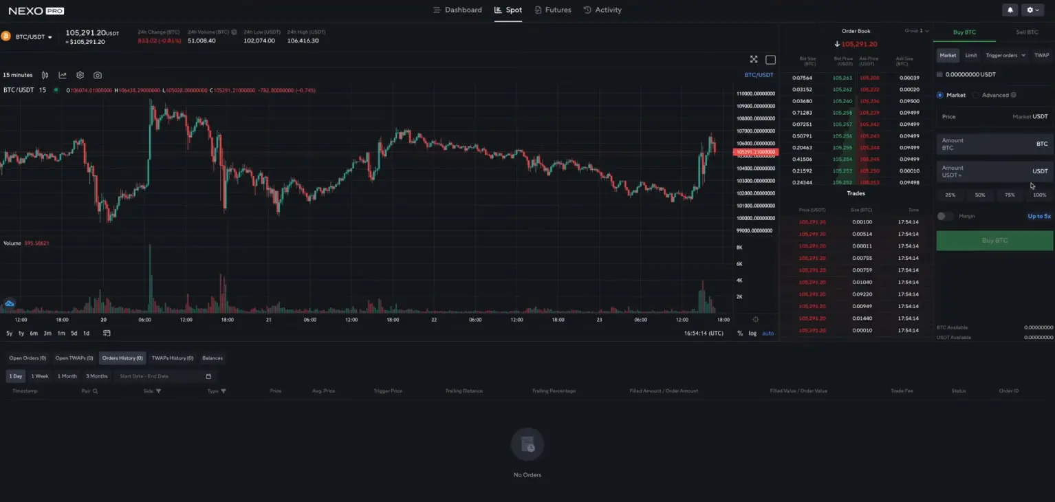
Task: Open chart settings gear icon
Action: point(80,75)
